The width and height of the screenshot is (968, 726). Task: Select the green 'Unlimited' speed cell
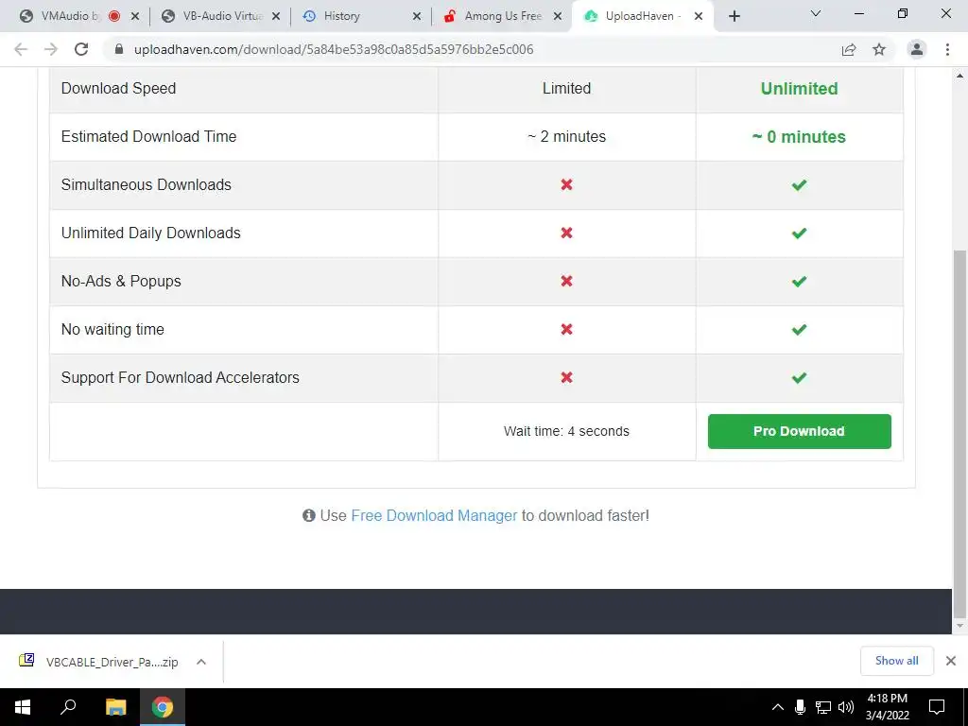800,88
